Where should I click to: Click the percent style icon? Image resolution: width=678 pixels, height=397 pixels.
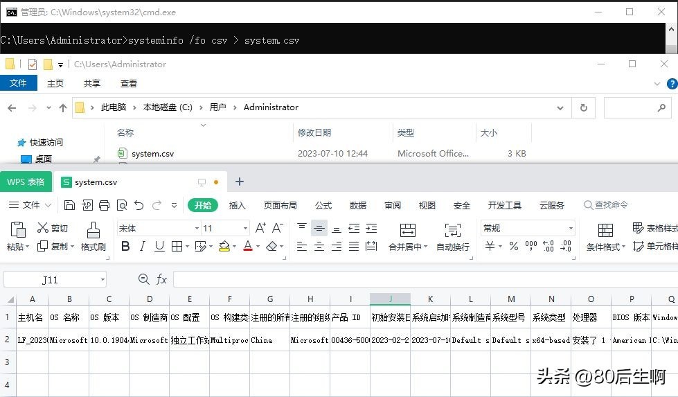[x=513, y=246]
